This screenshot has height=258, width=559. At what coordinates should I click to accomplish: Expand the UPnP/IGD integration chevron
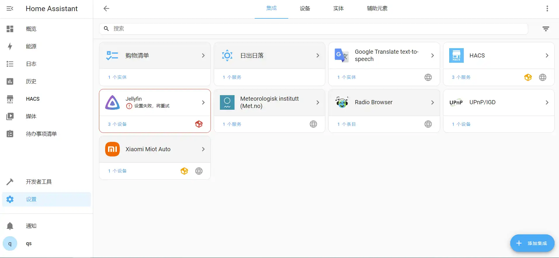click(x=547, y=102)
